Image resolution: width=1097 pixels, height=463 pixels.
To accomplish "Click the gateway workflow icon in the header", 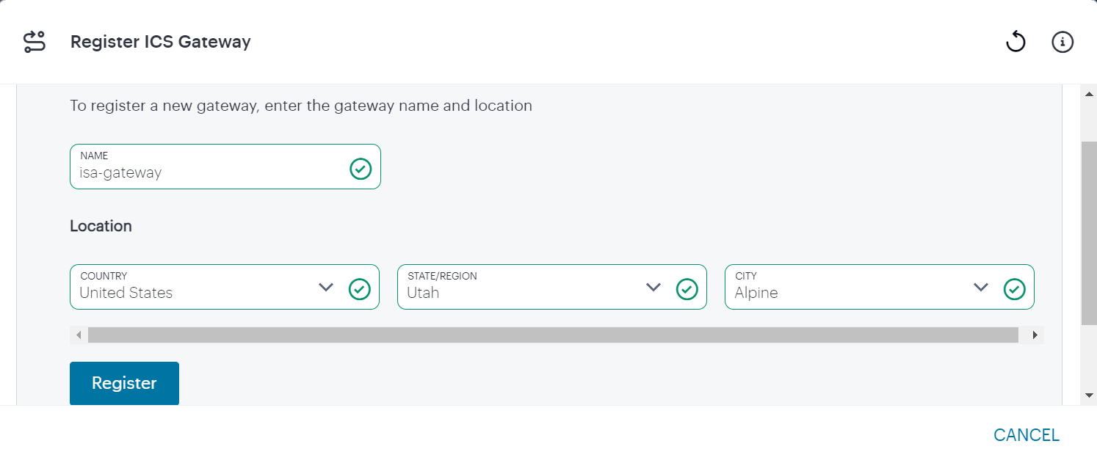I will point(35,42).
